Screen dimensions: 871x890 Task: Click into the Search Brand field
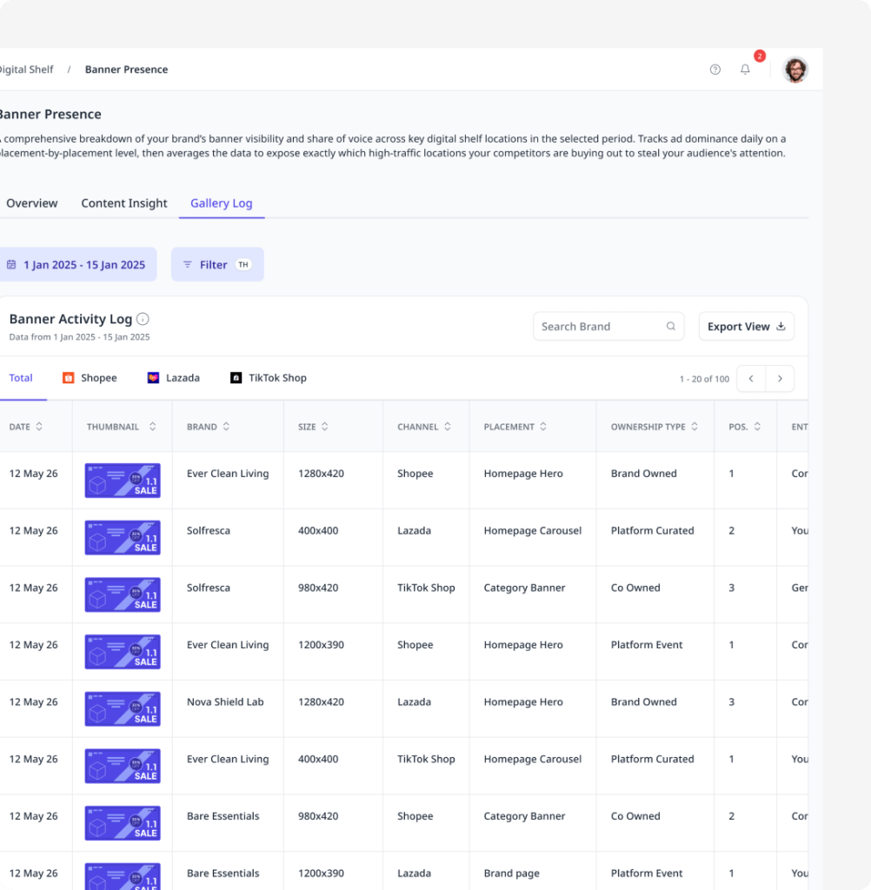click(608, 327)
